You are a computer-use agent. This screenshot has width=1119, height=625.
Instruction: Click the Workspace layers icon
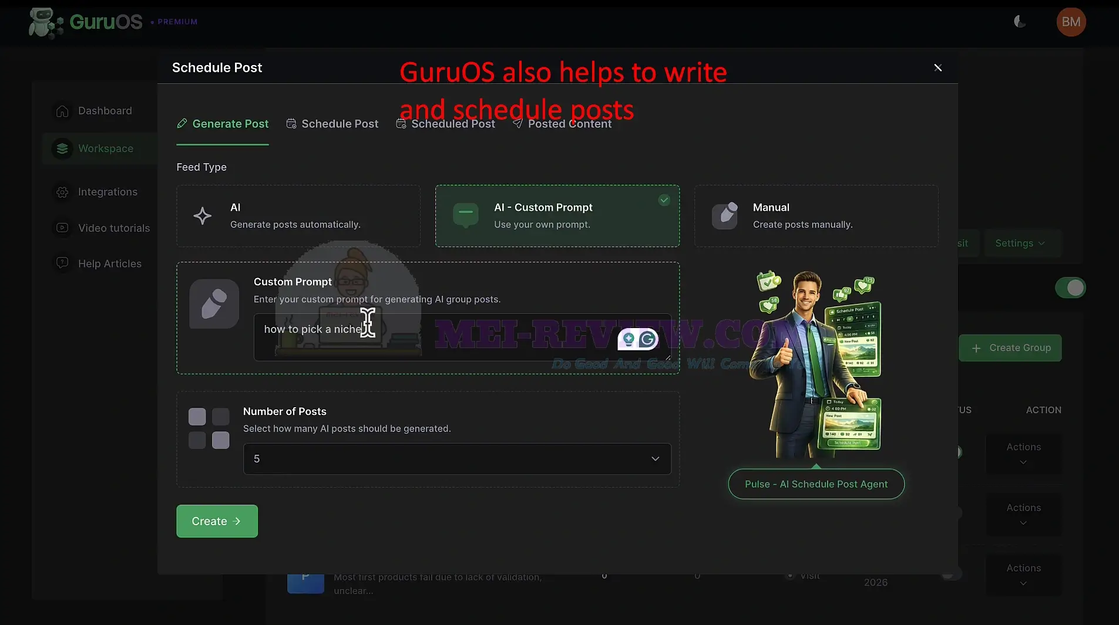pyautogui.click(x=62, y=148)
